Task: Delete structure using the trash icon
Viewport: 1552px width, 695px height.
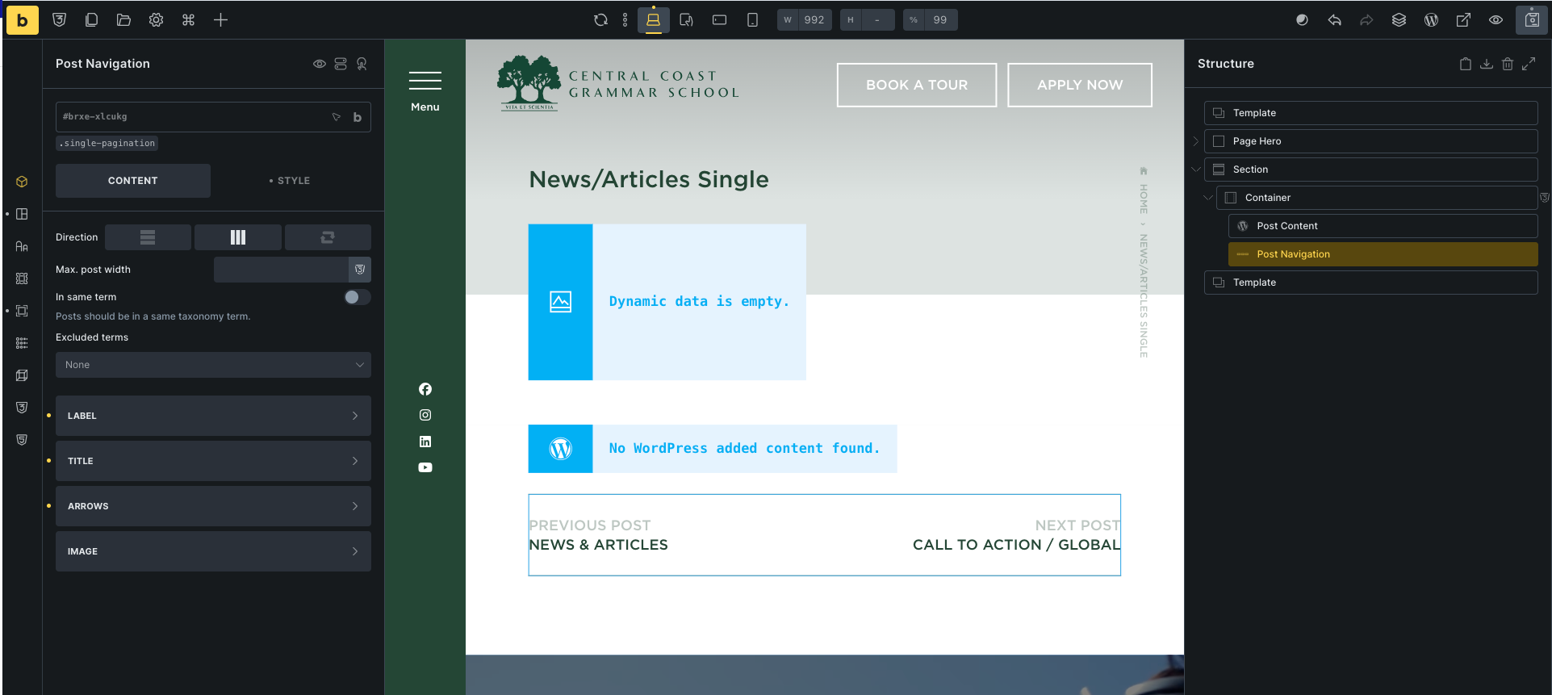Action: pyautogui.click(x=1507, y=64)
